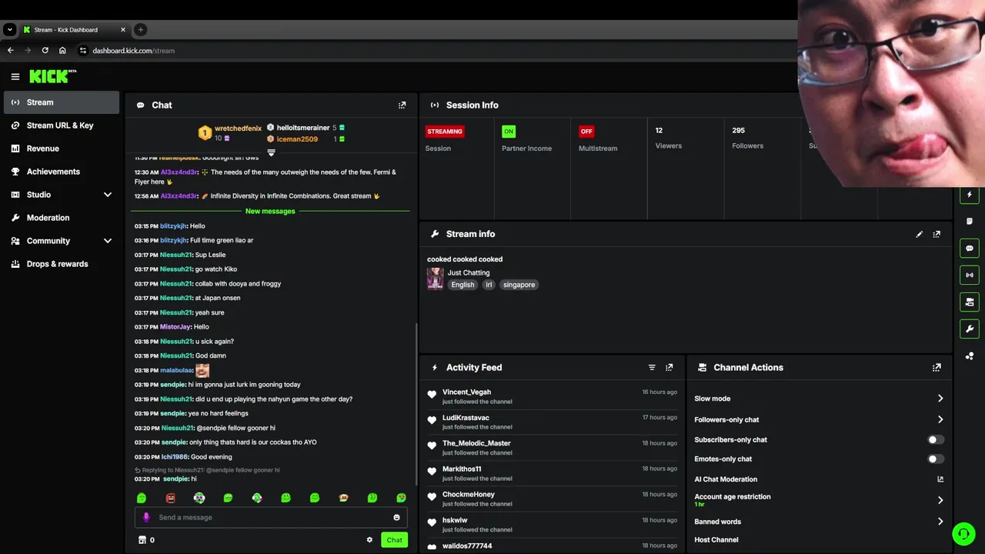Open AI Chat Moderation external link
Viewport: 985px width, 554px height.
(940, 479)
